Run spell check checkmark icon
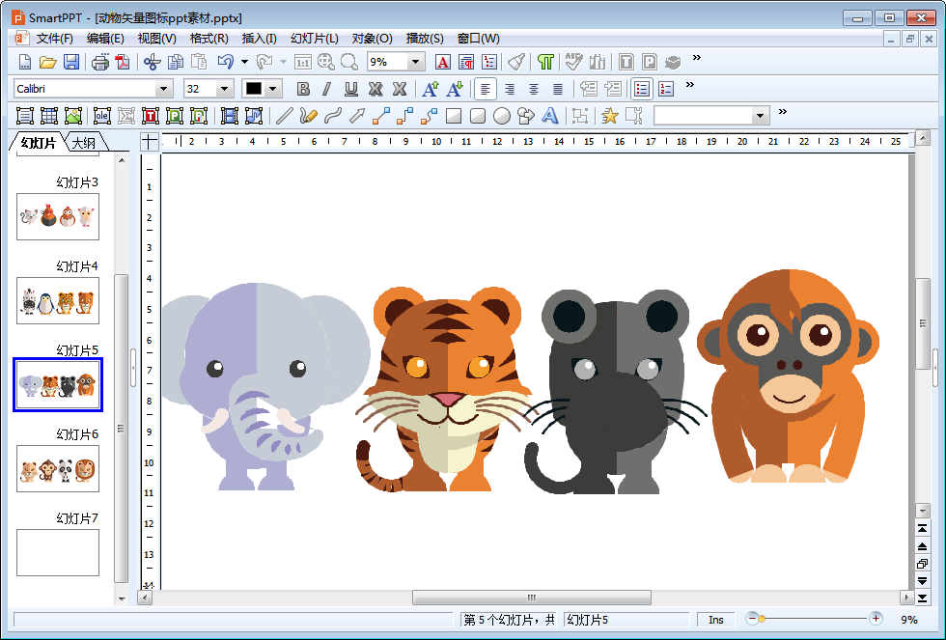 point(573,62)
